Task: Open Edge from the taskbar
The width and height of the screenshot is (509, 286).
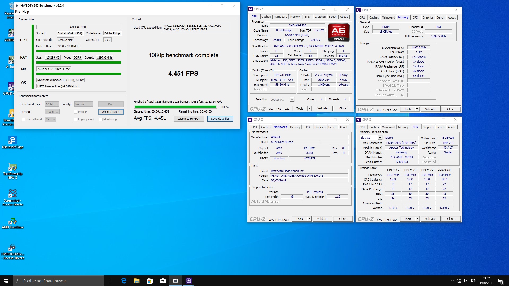Action: [x=124, y=281]
